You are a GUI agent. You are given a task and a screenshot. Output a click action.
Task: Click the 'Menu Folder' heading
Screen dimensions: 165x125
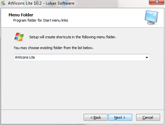click(x=21, y=15)
